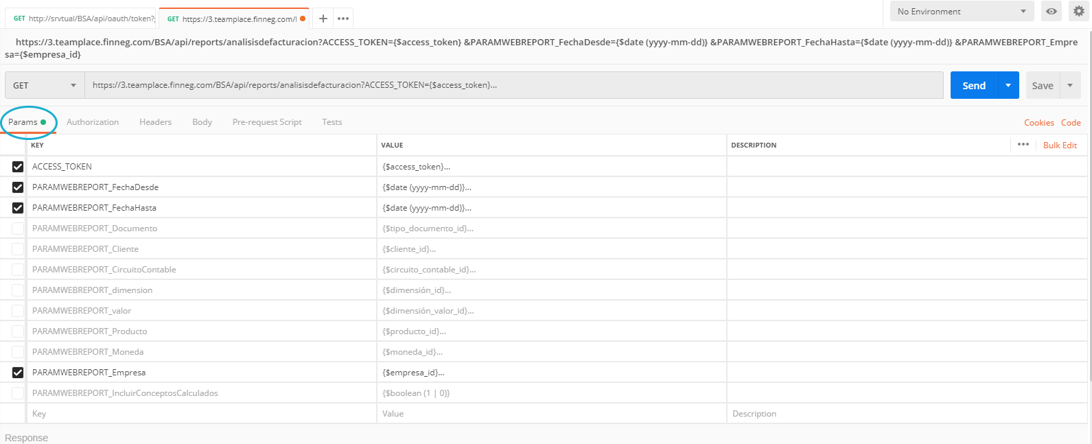1092x444 pixels.
Task: Click the {$dimensión_valor_id} value cell
Action: pyautogui.click(x=551, y=311)
